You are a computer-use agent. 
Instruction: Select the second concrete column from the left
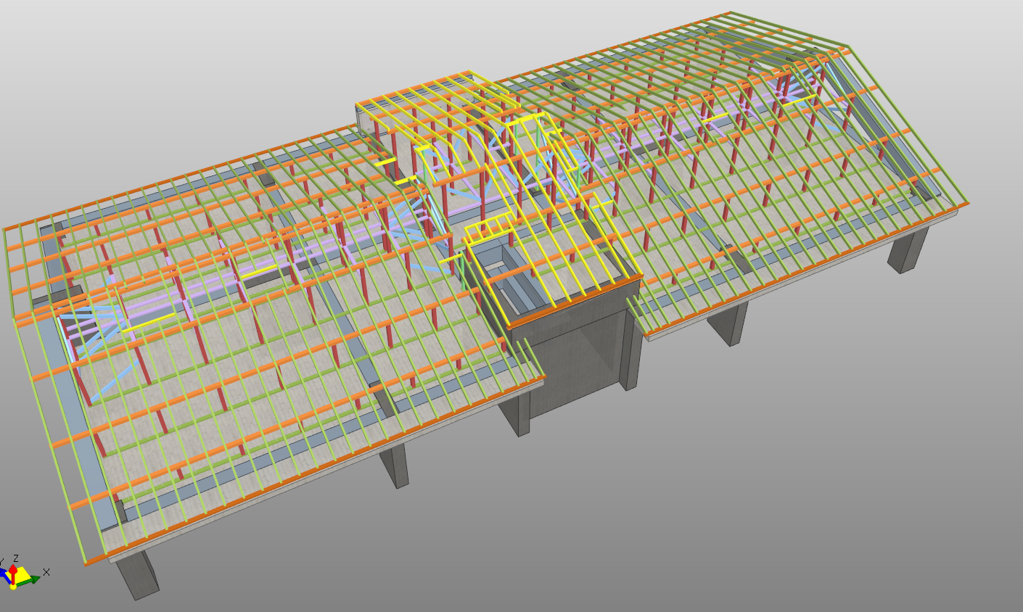(x=395, y=465)
